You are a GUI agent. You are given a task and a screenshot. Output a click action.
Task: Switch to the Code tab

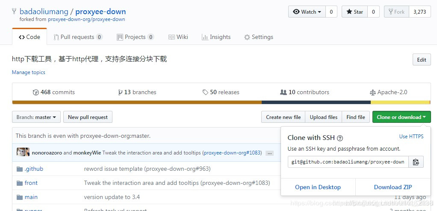(x=30, y=37)
